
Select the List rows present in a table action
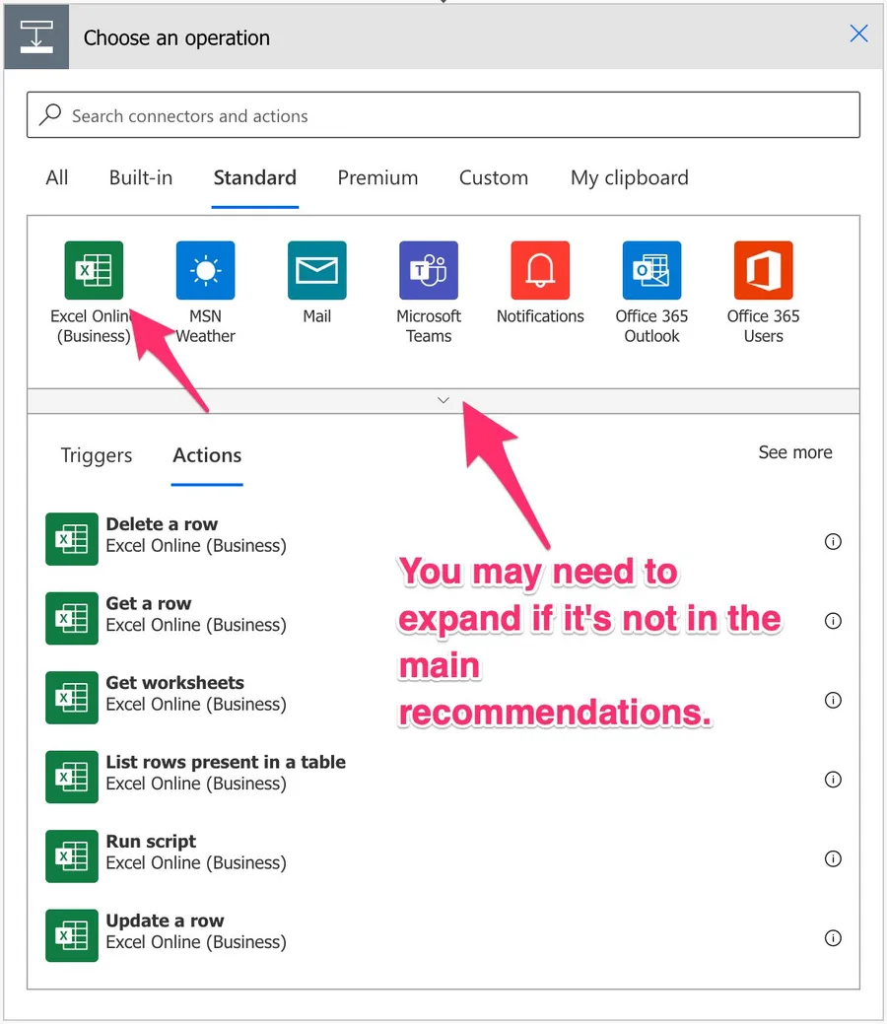pyautogui.click(x=225, y=763)
